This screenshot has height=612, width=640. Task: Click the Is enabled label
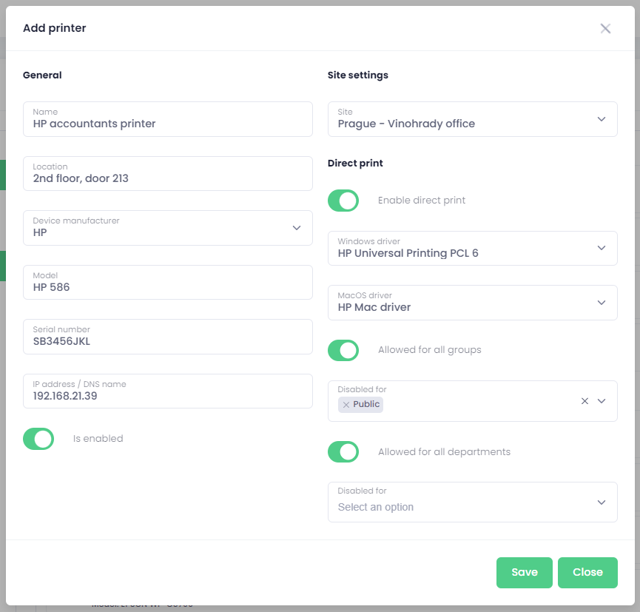98,439
